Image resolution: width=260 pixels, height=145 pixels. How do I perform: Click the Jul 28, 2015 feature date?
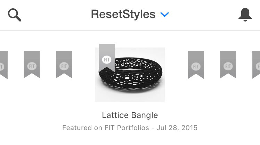(177, 128)
